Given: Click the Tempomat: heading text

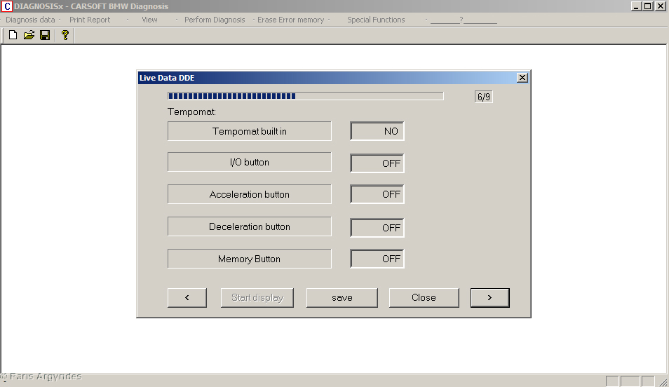Looking at the screenshot, I should (191, 111).
